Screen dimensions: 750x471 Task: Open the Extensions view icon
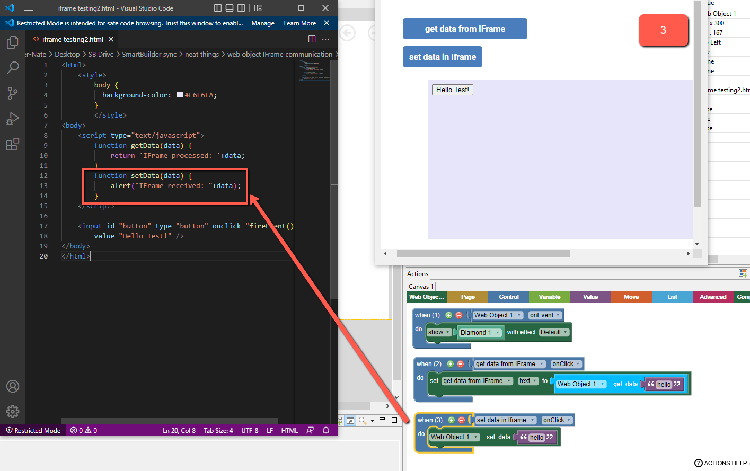click(13, 144)
